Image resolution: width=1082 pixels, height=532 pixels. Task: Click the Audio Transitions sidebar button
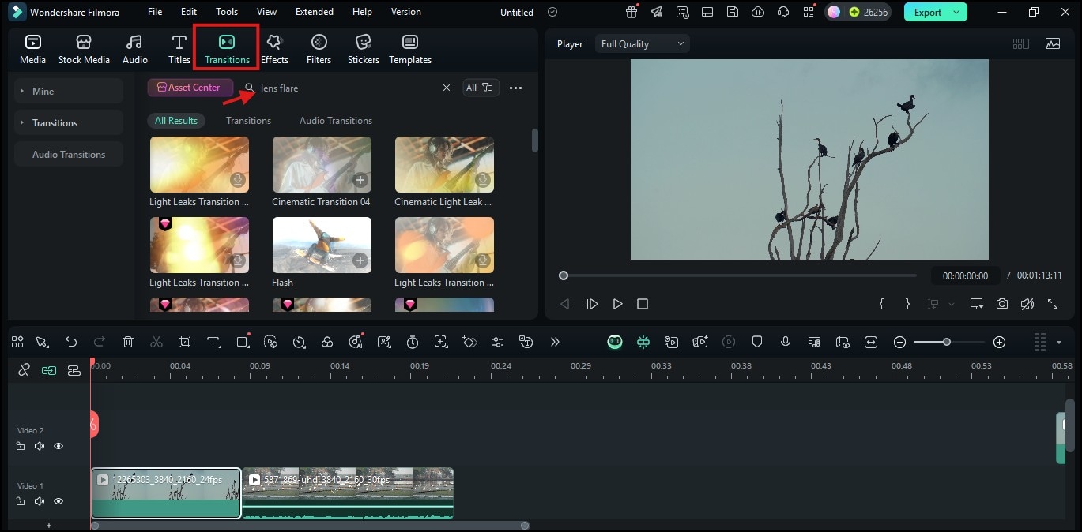click(x=69, y=155)
